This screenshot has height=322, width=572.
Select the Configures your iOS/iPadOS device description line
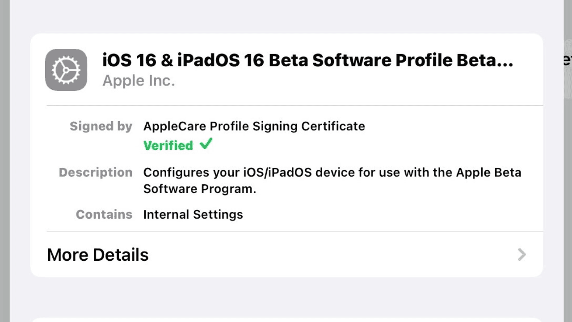[332, 173]
